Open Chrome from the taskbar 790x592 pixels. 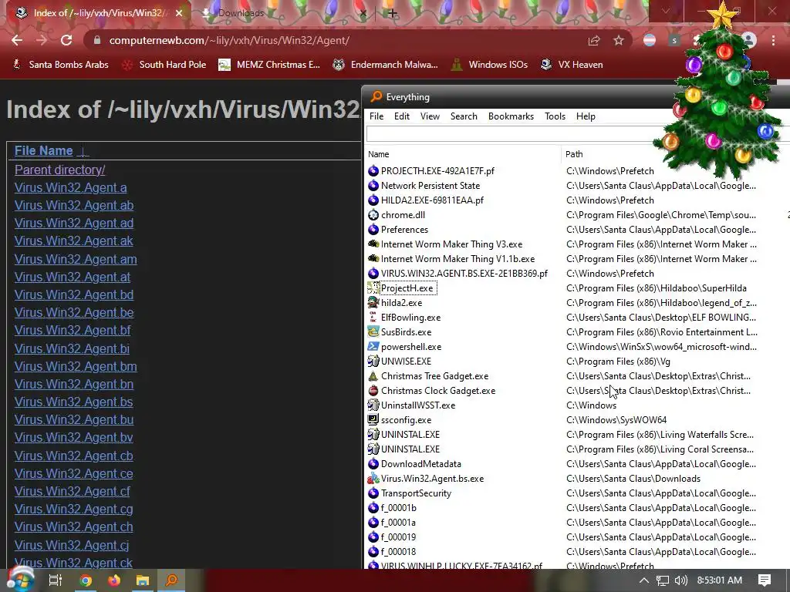coord(86,580)
